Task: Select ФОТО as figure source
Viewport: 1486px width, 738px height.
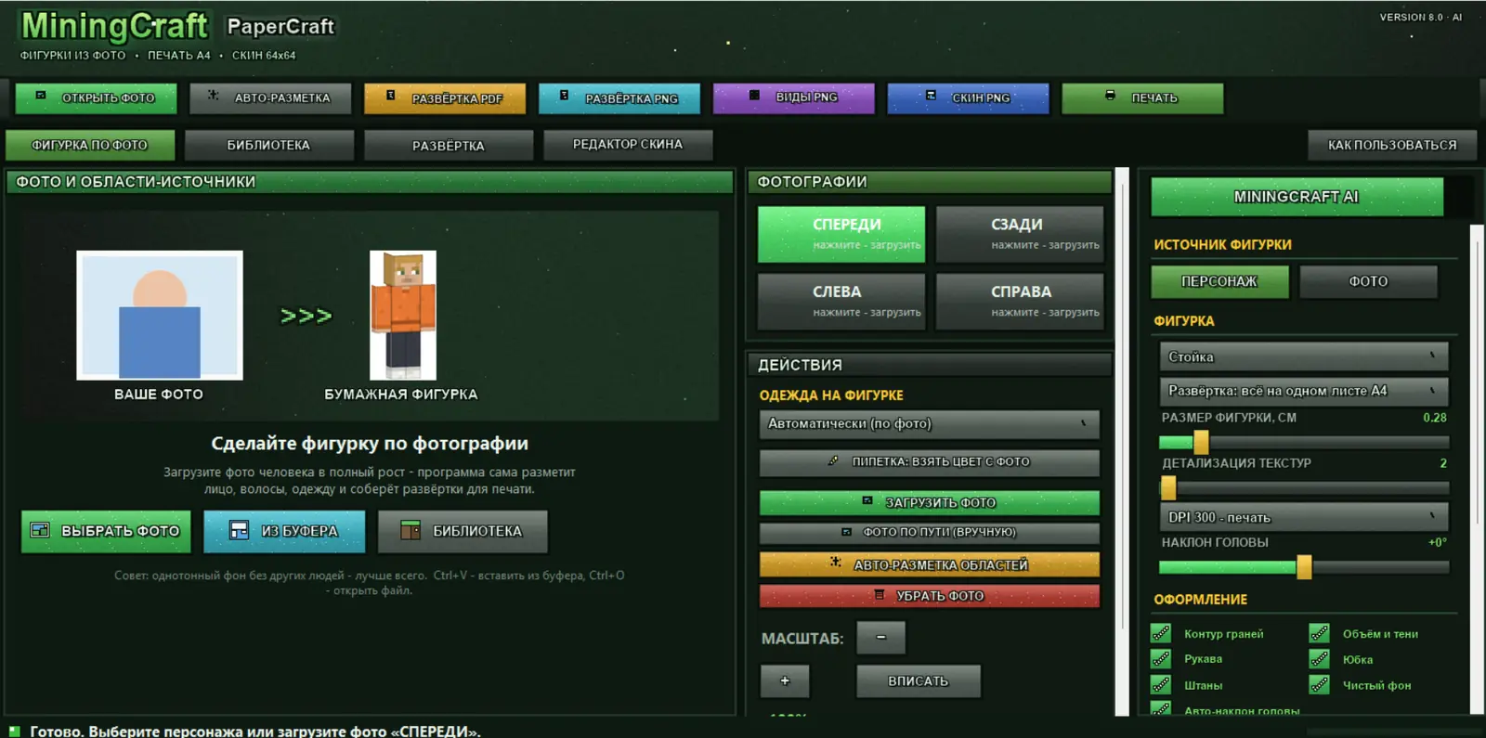Action: [1368, 281]
